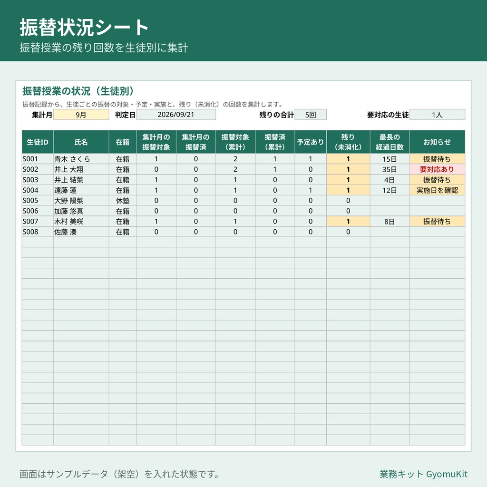Click the name 佐藤 湊
The height and width of the screenshot is (487, 487).
point(65,232)
